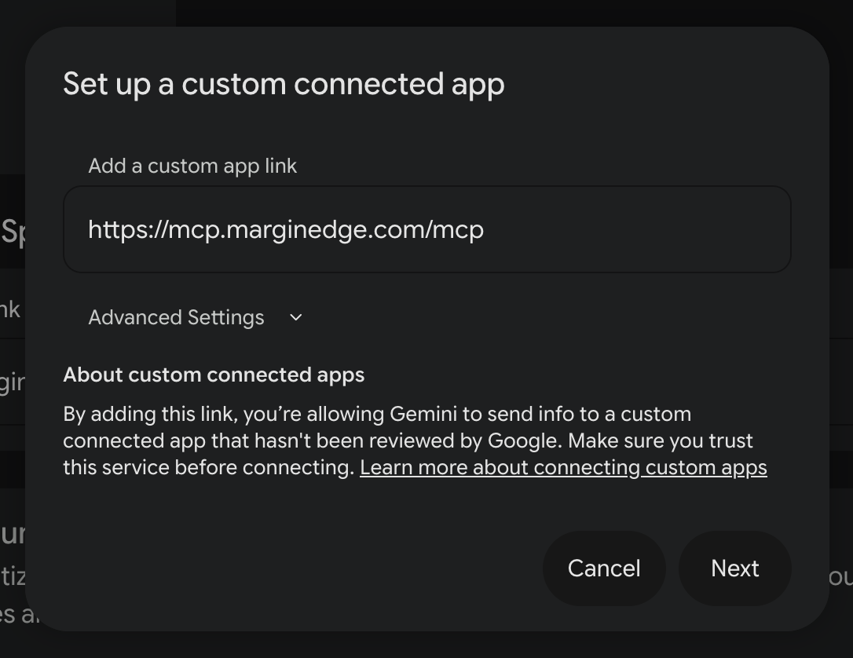Open Learn more about connecting custom apps
Screen dimensions: 853x658
pos(564,468)
